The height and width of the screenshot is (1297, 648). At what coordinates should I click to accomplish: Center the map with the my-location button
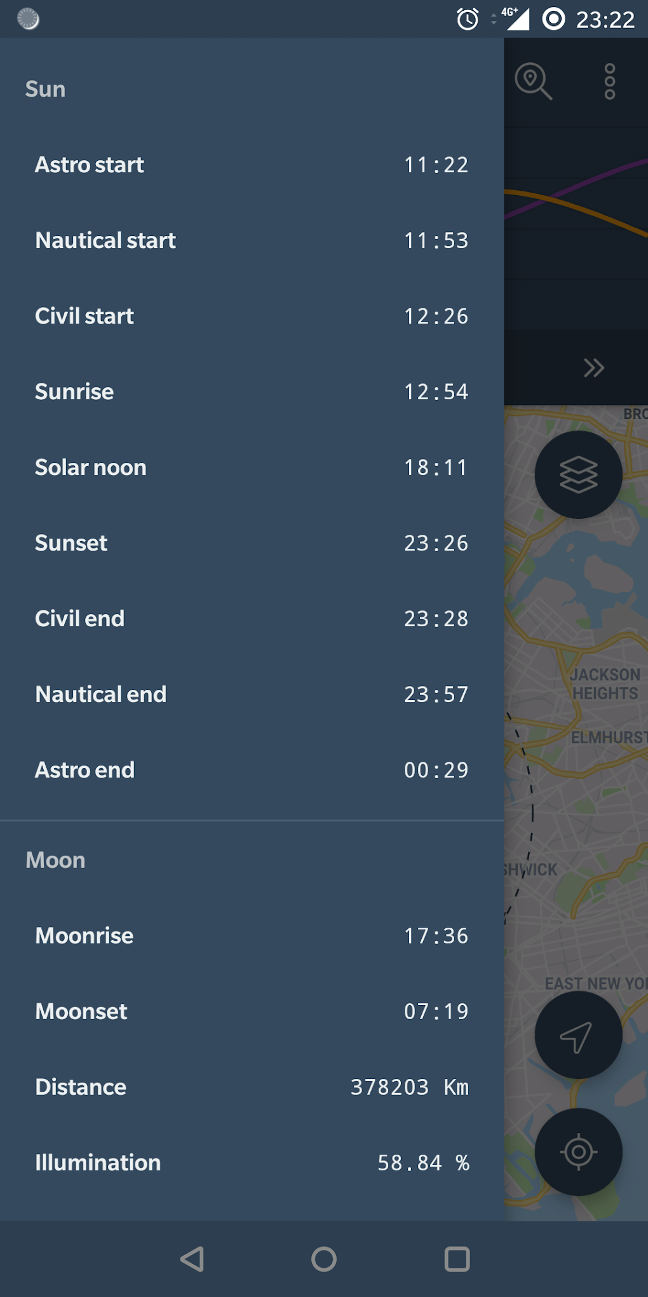577,1151
